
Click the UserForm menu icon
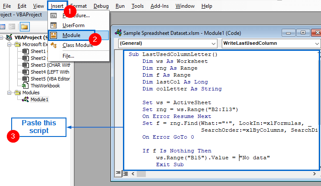(53, 25)
